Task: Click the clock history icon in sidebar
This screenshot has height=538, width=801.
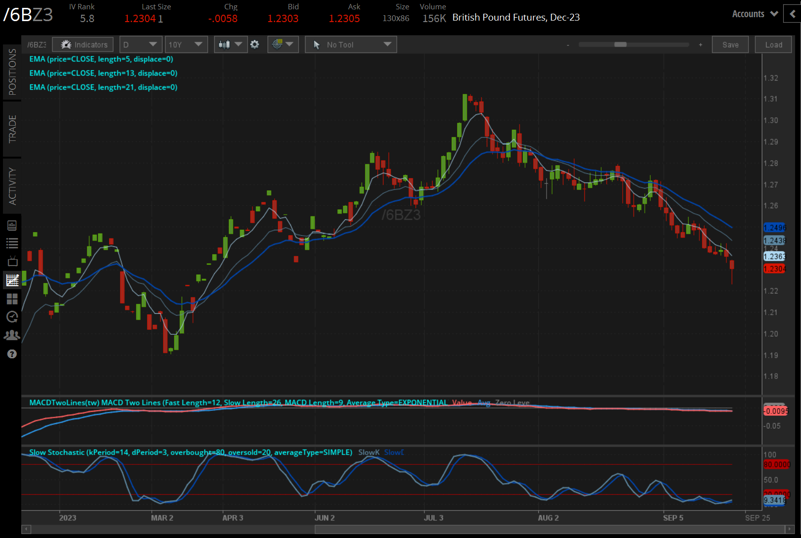Action: [12, 317]
